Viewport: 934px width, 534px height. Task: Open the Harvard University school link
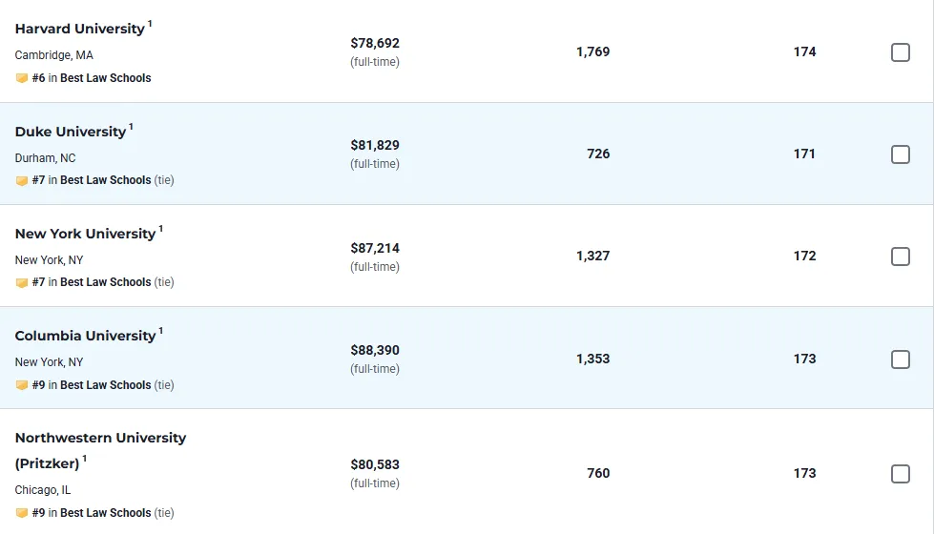click(x=79, y=29)
